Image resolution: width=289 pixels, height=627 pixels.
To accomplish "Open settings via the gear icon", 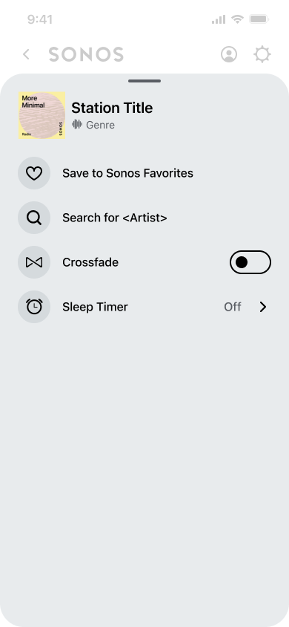I will 262,54.
